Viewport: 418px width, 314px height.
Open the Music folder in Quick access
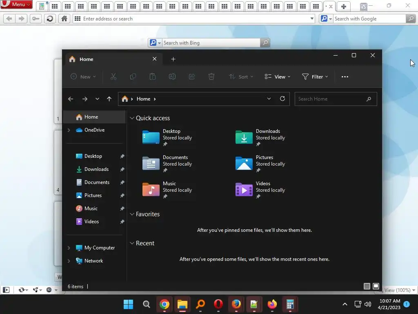pos(167,190)
